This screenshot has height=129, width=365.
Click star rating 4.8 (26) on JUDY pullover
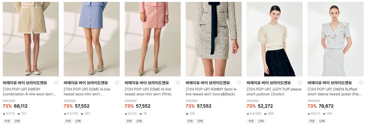click(254, 114)
